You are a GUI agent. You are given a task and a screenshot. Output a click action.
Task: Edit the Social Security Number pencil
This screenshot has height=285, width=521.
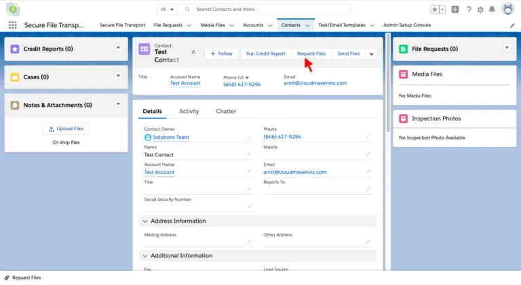tap(249, 206)
